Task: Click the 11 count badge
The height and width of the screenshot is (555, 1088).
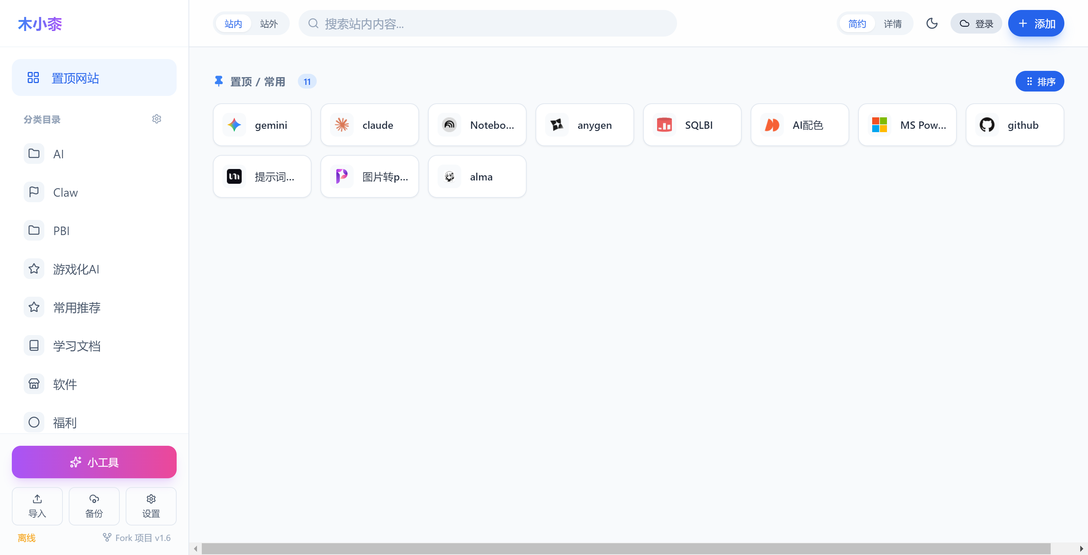Action: click(307, 82)
